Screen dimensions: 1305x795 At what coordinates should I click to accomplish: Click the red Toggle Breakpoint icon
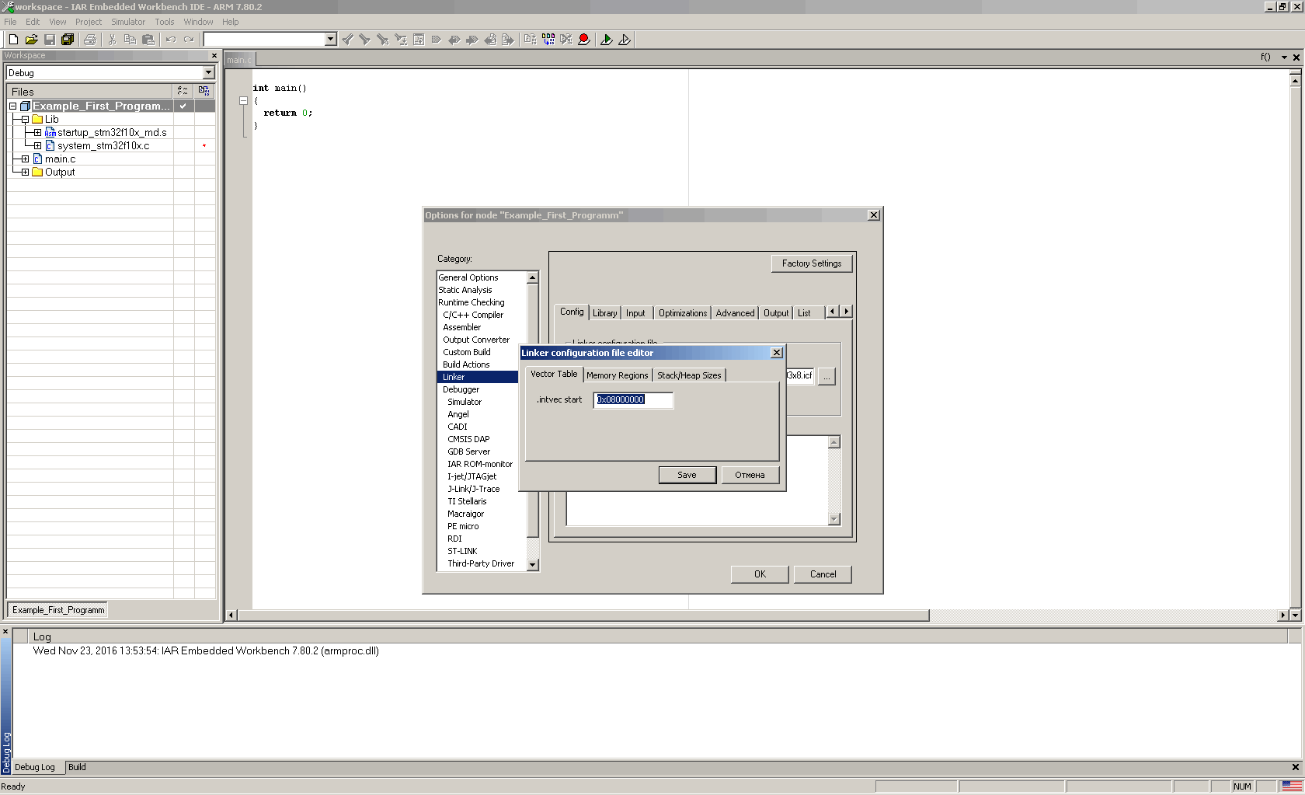point(584,40)
